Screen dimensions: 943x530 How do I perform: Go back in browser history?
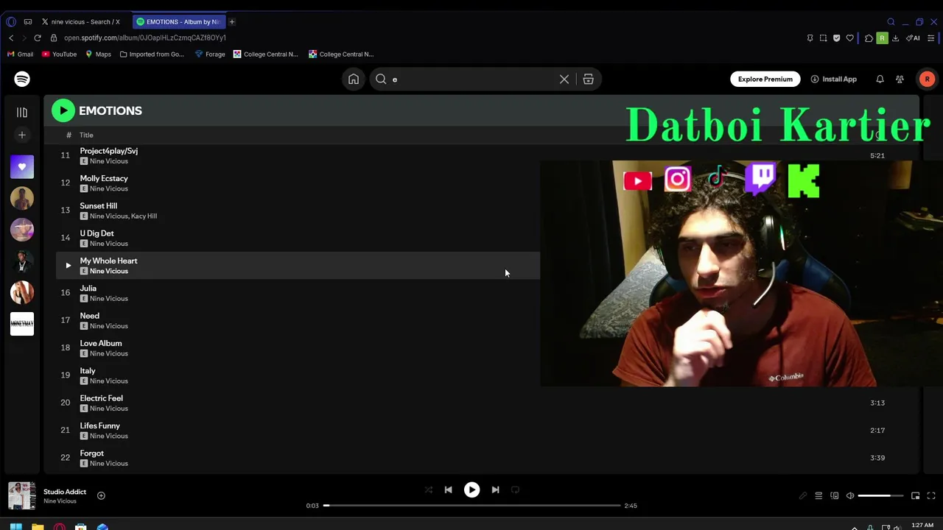point(11,38)
